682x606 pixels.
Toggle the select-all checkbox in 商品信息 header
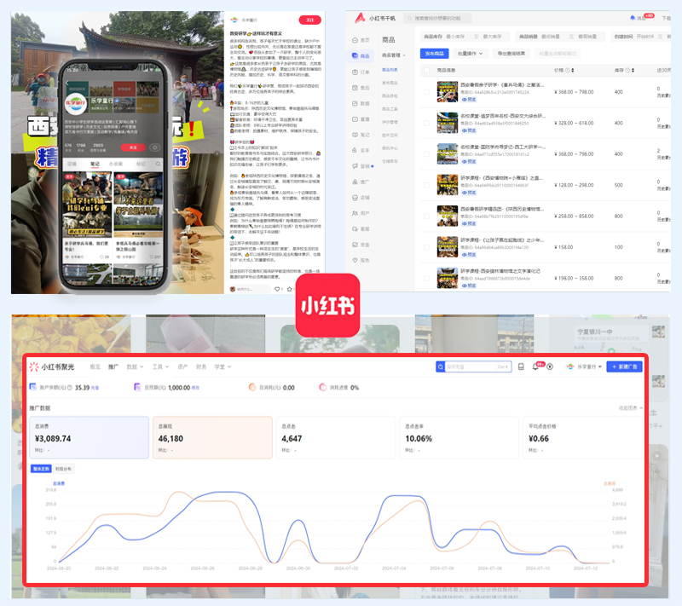click(427, 70)
